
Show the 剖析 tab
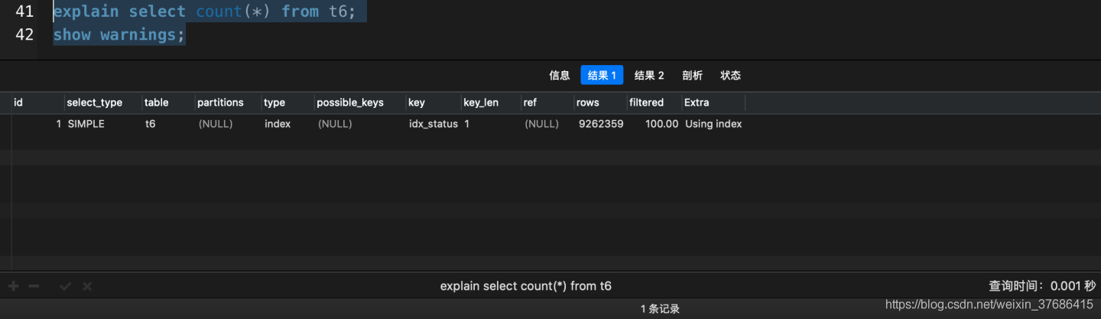click(692, 75)
